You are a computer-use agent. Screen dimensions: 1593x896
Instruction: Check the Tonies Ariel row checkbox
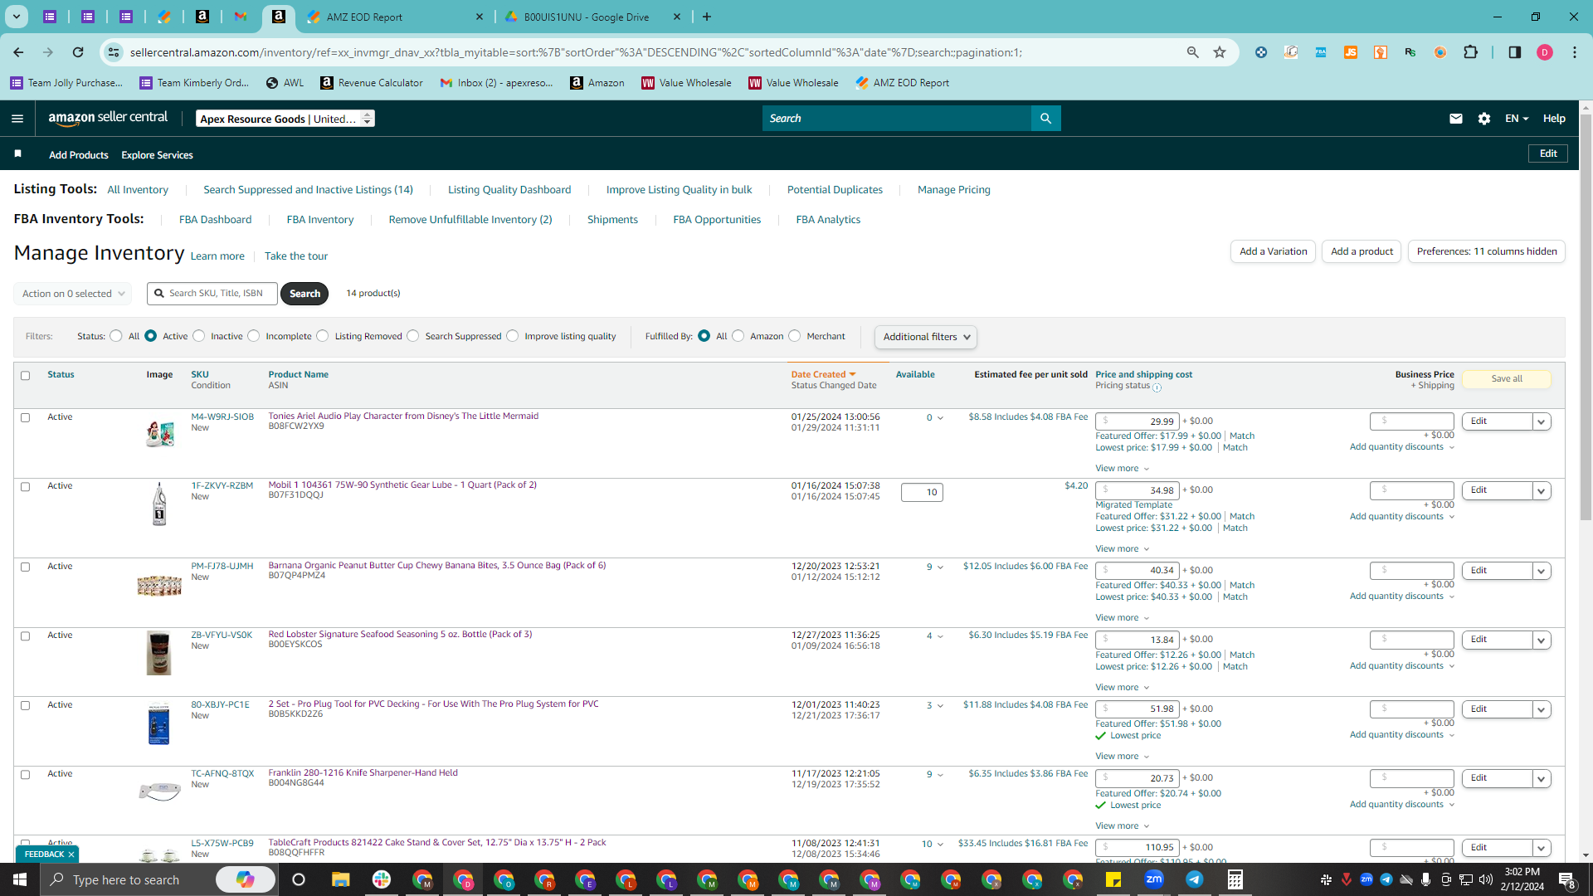(x=25, y=417)
